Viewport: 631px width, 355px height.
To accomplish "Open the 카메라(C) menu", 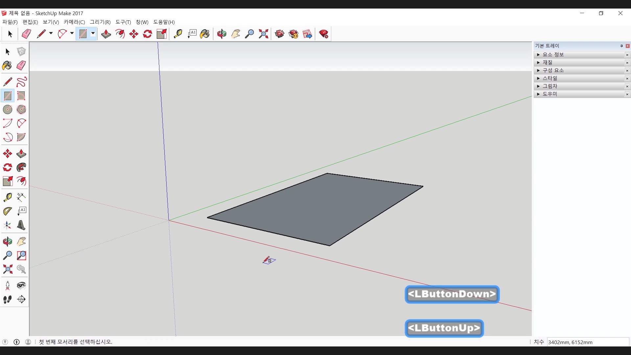I will click(x=74, y=22).
